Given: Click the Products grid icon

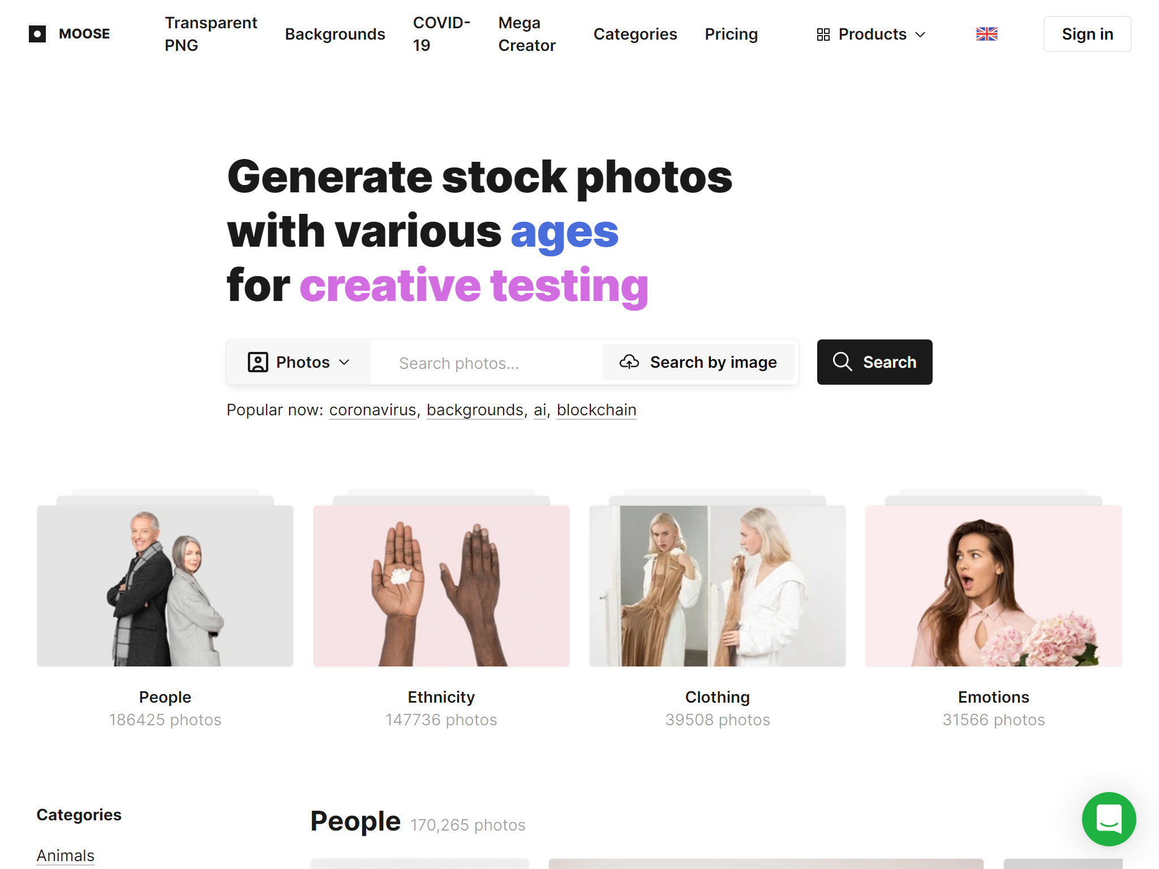Looking at the screenshot, I should 823,35.
